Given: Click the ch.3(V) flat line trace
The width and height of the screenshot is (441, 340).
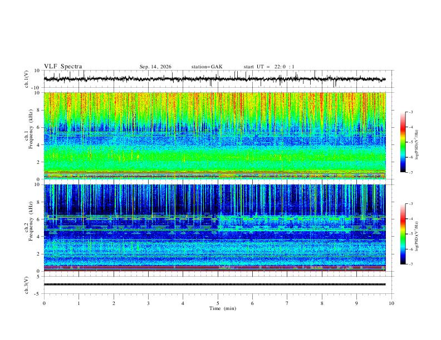Looking at the screenshot, I should (214, 284).
